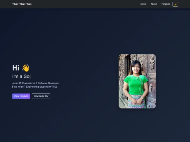The height and width of the screenshot is (142, 190).
Task: Open the Projects nav link
Action: pyautogui.click(x=166, y=4)
